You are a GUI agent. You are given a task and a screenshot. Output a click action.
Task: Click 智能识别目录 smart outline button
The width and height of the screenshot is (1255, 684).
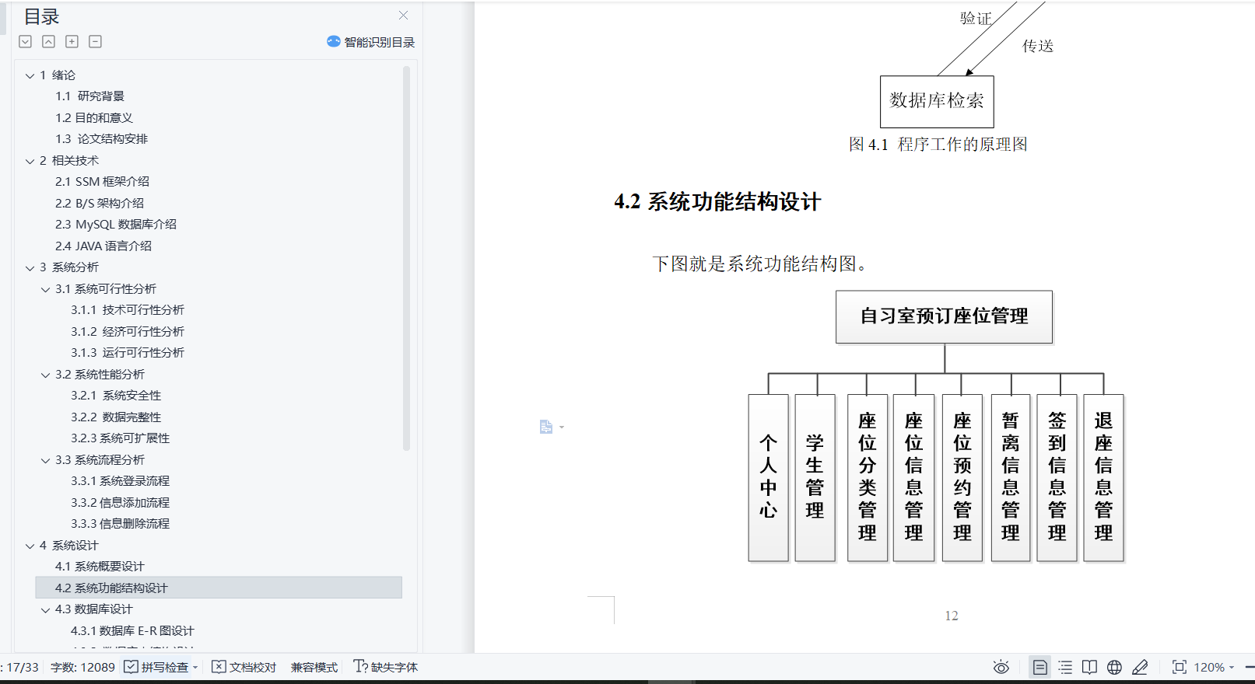(371, 42)
